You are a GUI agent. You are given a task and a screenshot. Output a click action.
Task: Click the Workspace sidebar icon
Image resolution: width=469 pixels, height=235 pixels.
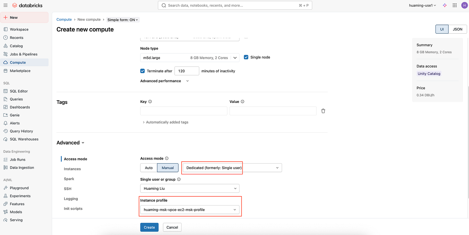(x=5, y=30)
